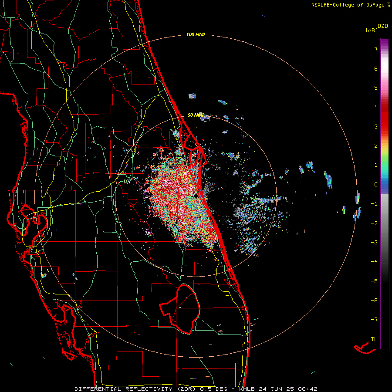Click the TH threshold label
The width and height of the screenshot is (392, 392).
374,339
